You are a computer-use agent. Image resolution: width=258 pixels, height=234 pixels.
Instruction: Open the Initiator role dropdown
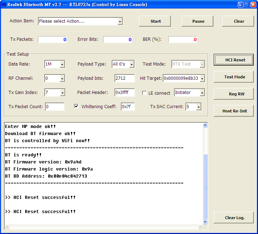202,93
